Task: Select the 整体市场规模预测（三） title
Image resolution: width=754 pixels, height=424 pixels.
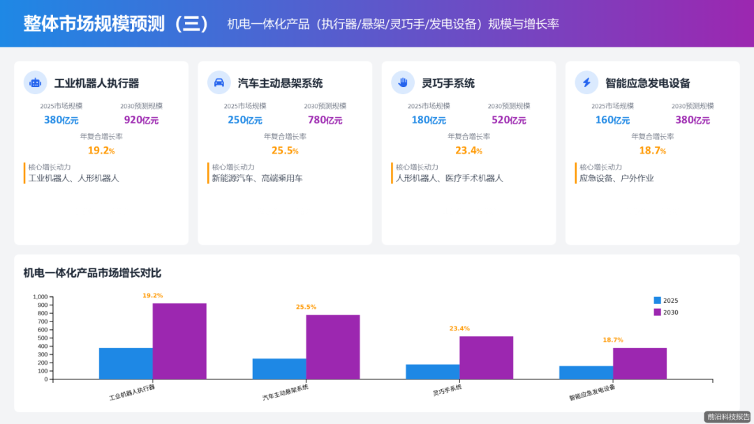Action: click(114, 23)
